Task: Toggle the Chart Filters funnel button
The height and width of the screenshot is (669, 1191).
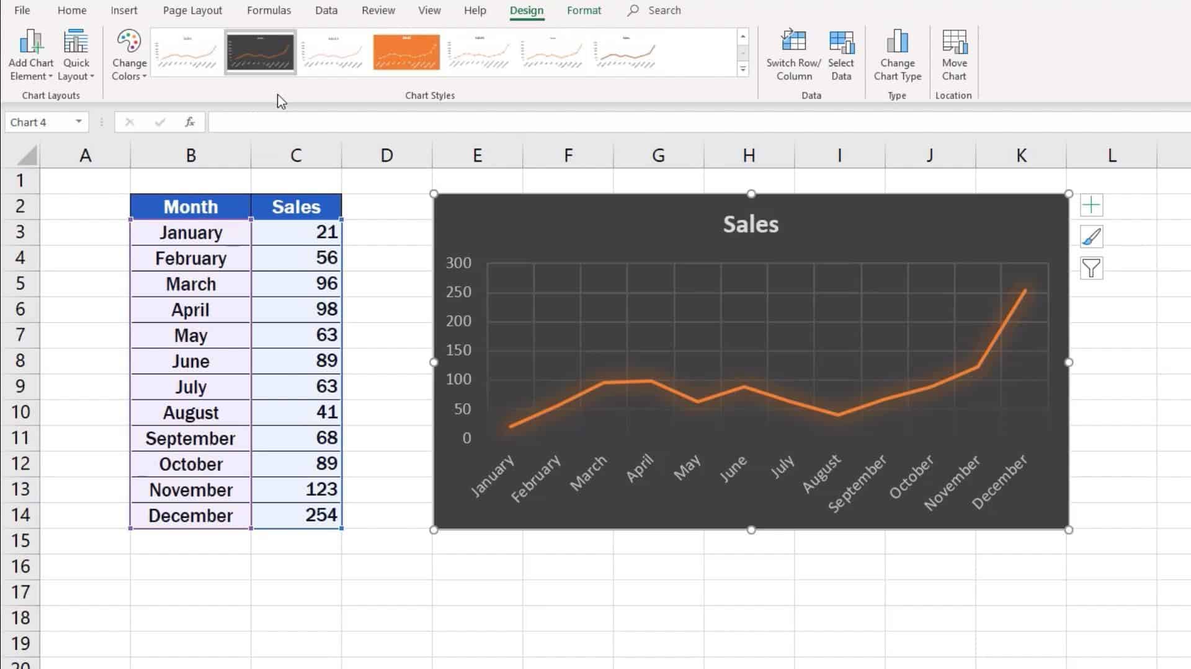Action: coord(1092,269)
